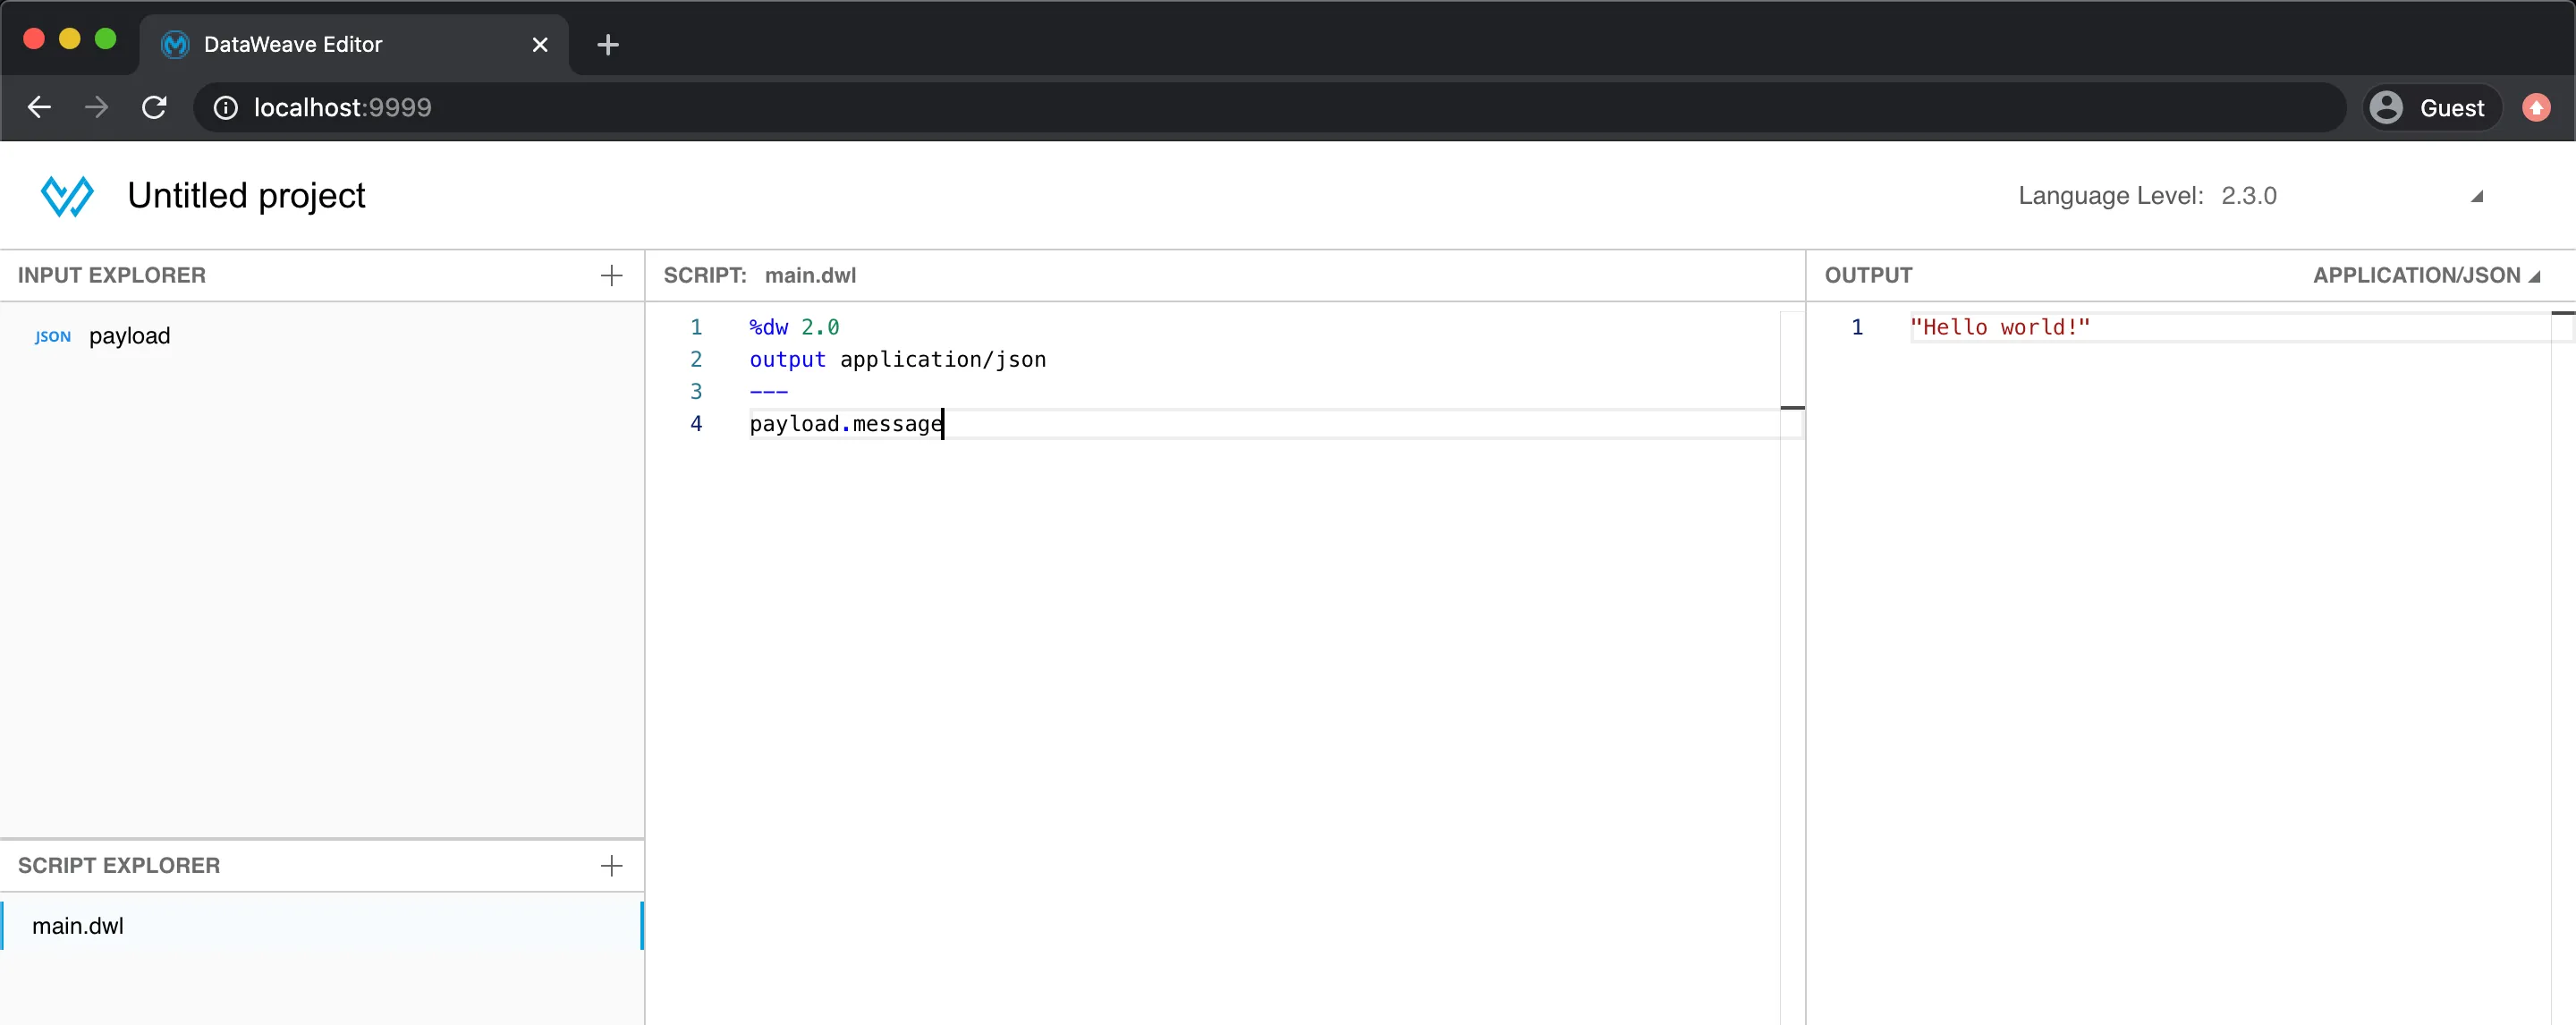Add a new input in Input Explorer
Screen dimensions: 2576x1025
click(x=611, y=276)
